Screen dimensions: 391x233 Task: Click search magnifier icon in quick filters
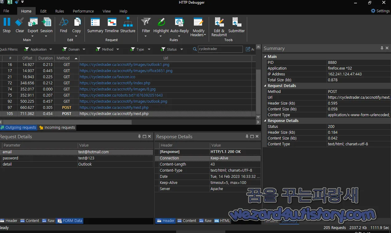click(195, 49)
